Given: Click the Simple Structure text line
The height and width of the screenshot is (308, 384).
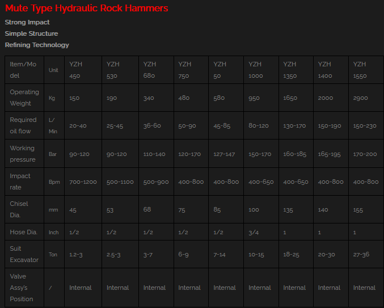Looking at the screenshot, I should coord(31,33).
